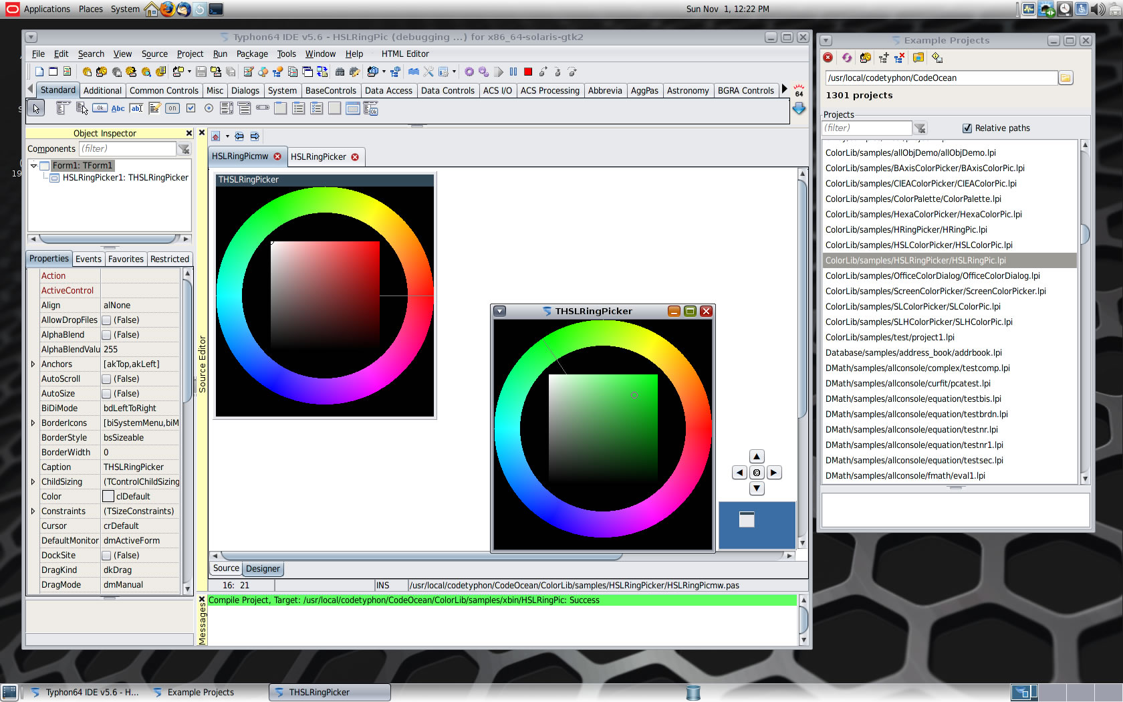
Task: Click the red Stop debugging button
Action: point(528,72)
